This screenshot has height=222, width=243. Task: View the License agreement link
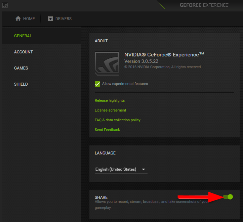point(110,110)
